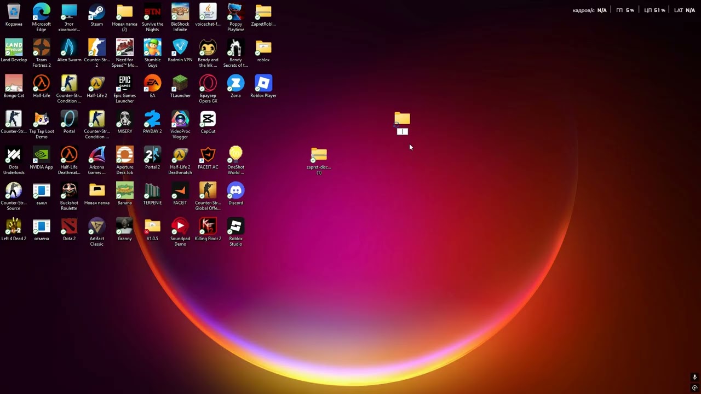The height and width of the screenshot is (394, 701).
Task: Click the Tap Tap Loot Demo icon
Action: pyautogui.click(x=42, y=119)
